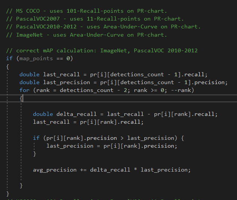The width and height of the screenshot is (237, 200).
Task: Click '--rank' in the for loop header
Action: 181,90
